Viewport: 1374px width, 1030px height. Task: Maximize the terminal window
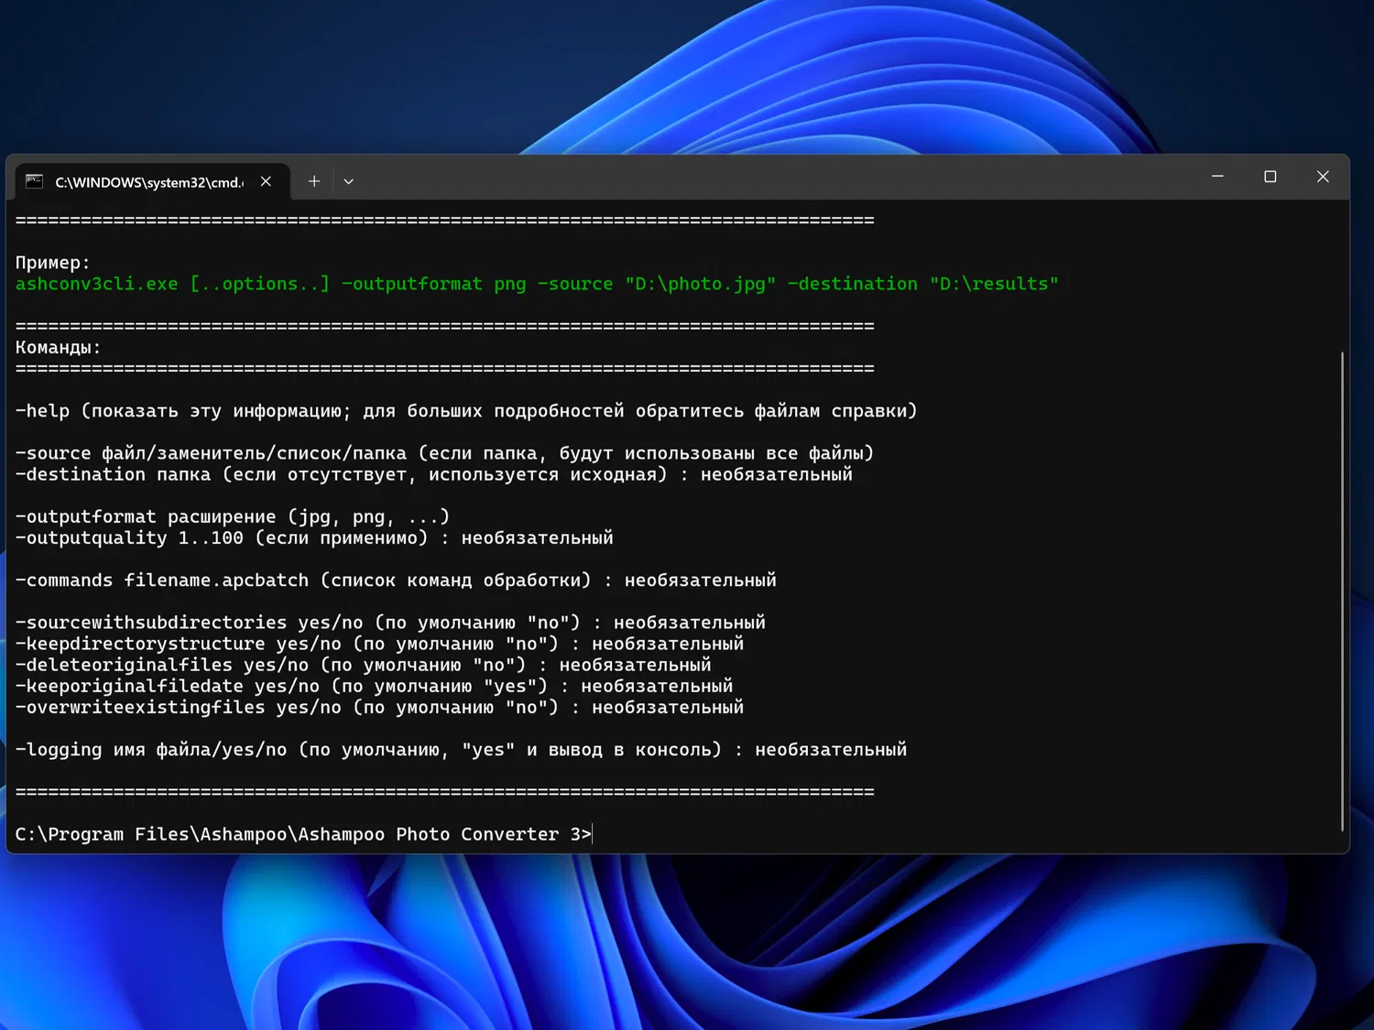(x=1270, y=177)
